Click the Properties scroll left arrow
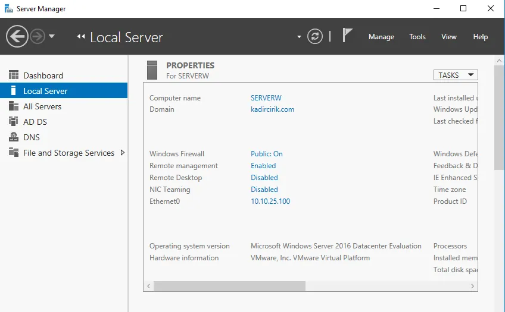505x312 pixels. [148, 286]
